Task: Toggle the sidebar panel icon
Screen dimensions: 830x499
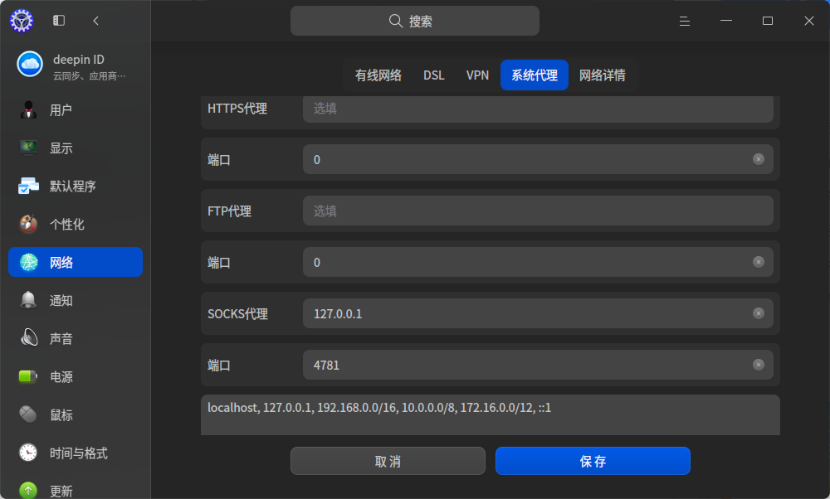Action: [59, 21]
